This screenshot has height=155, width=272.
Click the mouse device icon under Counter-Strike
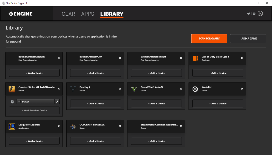(12, 102)
